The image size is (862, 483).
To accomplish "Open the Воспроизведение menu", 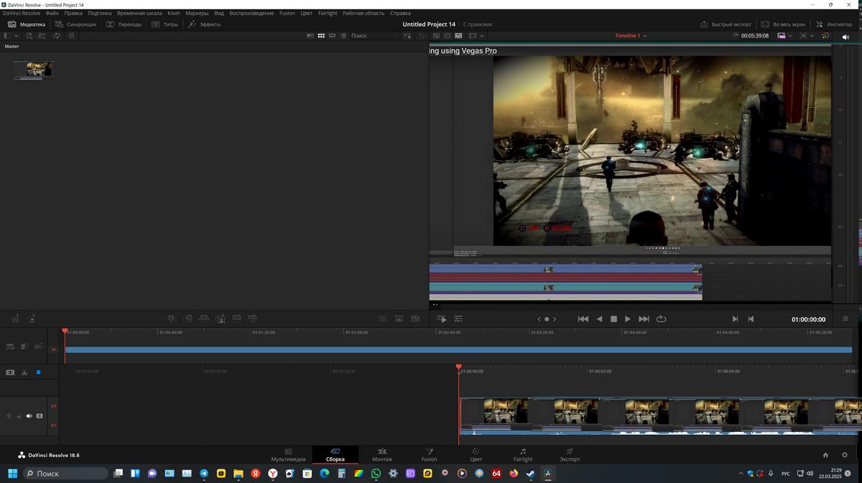I will pos(251,13).
